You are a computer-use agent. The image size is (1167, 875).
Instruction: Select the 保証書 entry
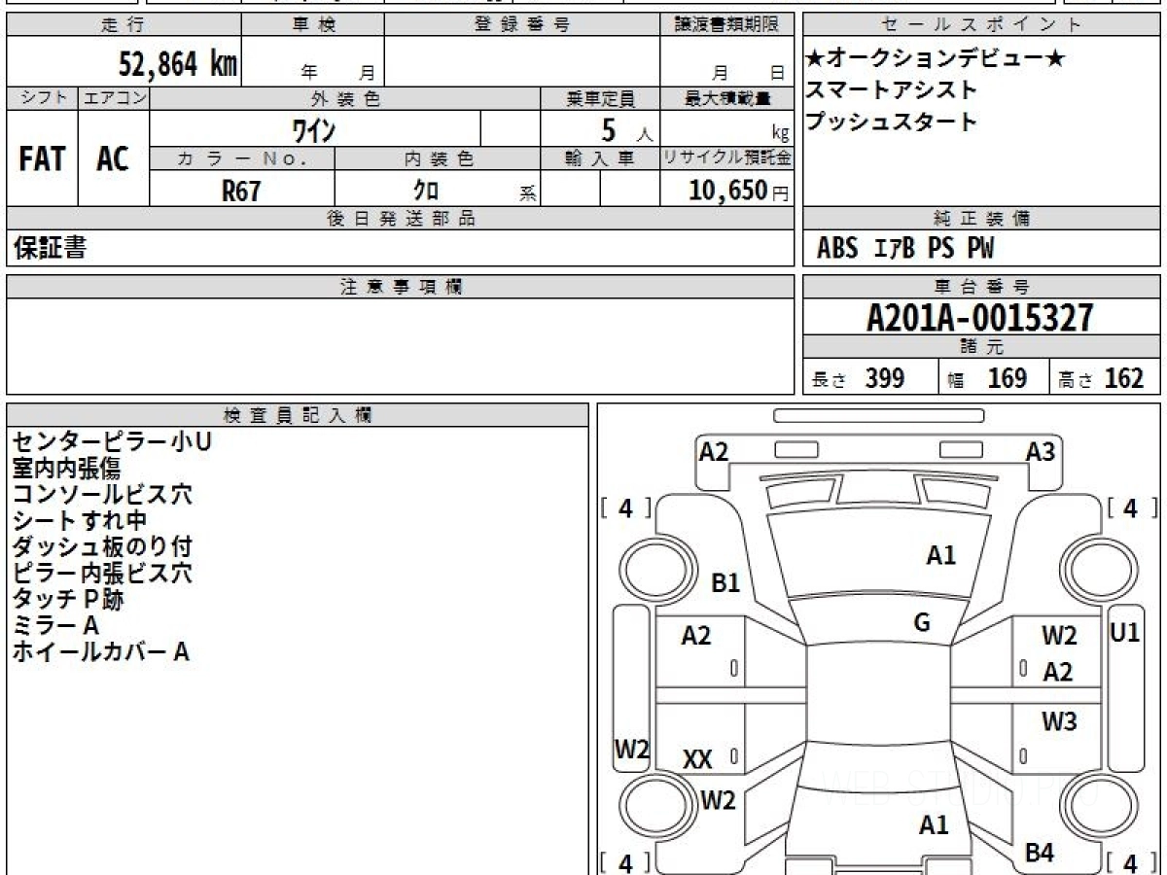click(x=50, y=248)
